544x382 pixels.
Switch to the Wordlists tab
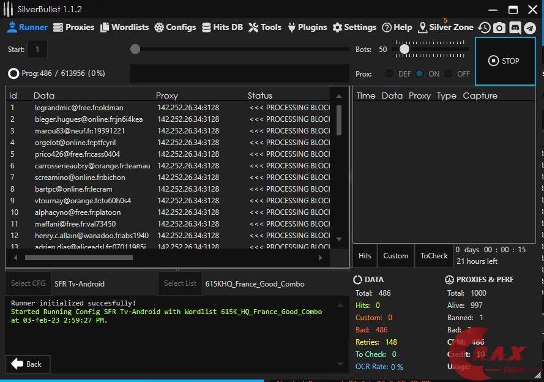coord(125,28)
